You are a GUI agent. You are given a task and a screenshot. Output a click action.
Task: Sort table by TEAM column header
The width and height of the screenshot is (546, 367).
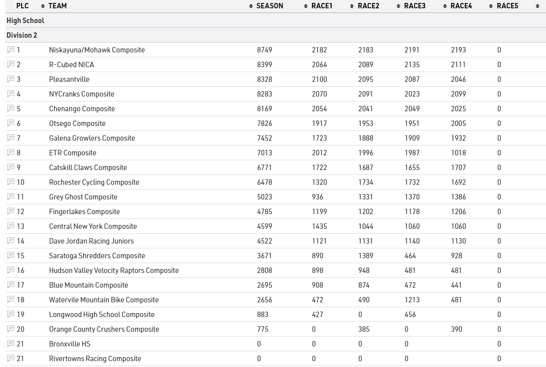[x=57, y=6]
